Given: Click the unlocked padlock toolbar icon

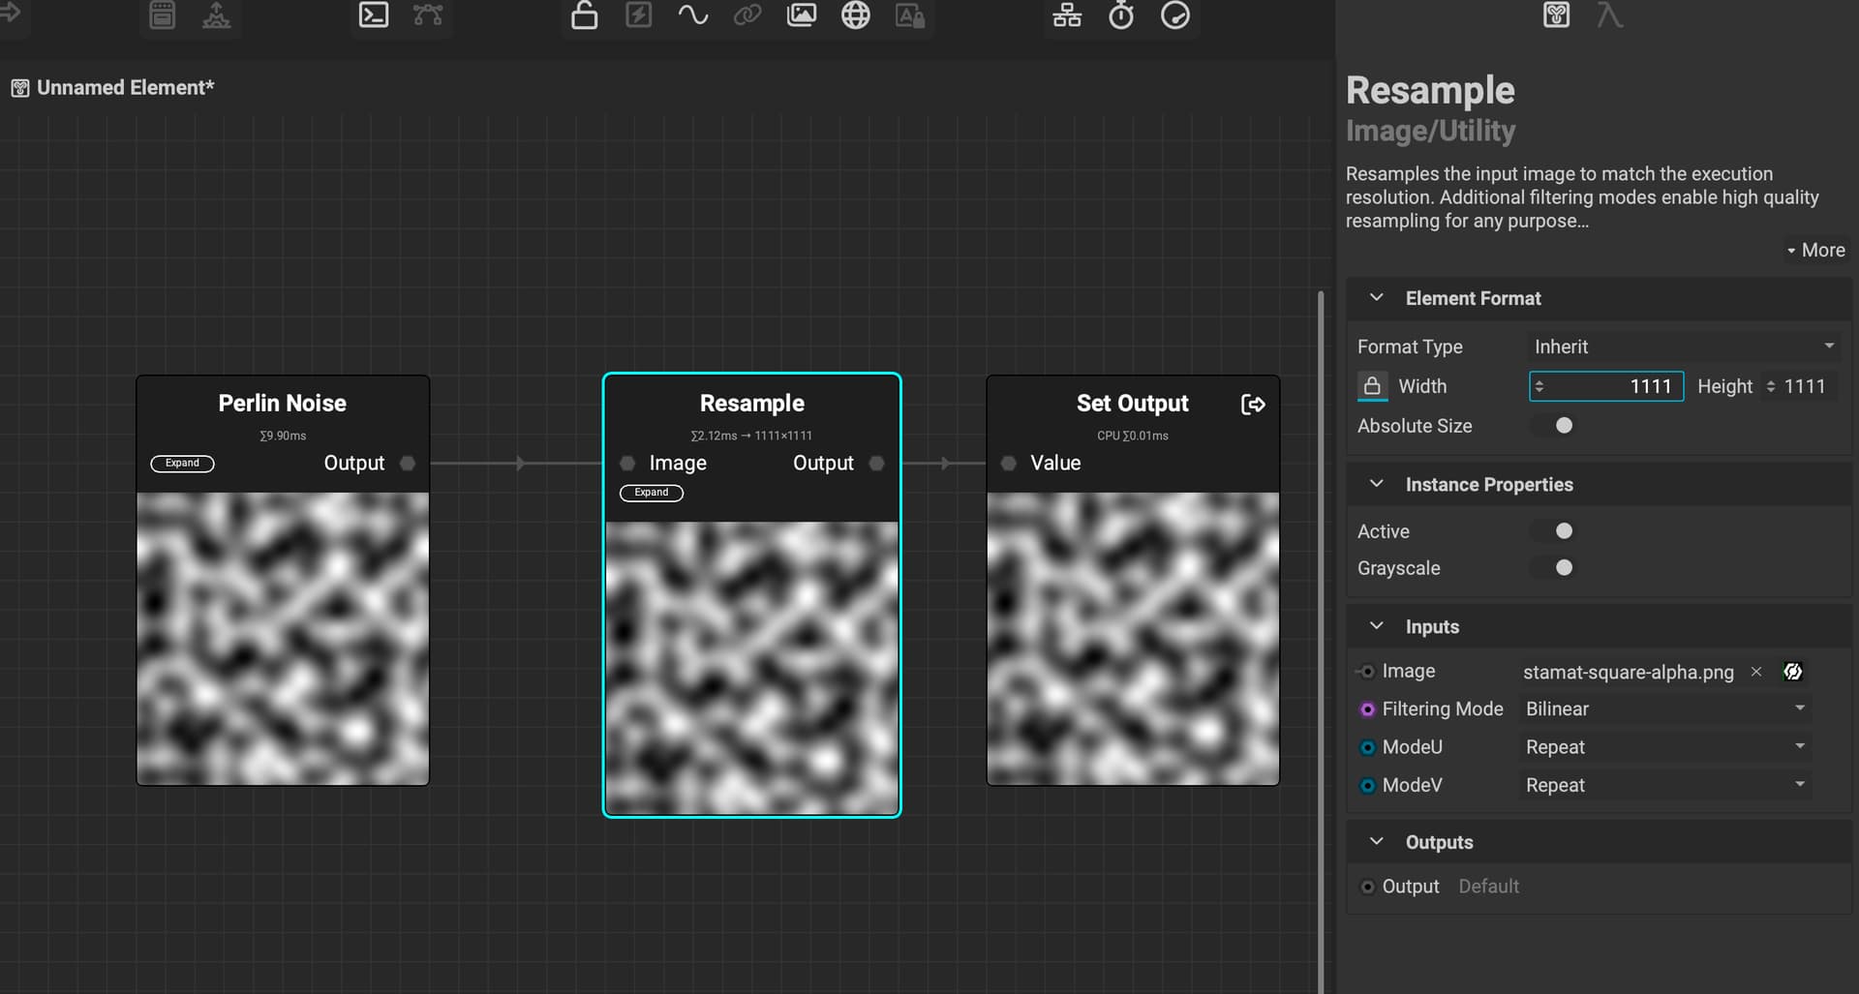Looking at the screenshot, I should coord(584,15).
